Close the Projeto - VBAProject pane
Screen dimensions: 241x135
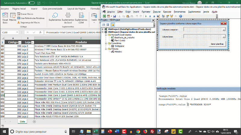point(153,20)
